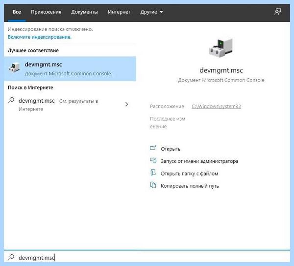
Task: Click the search box magnifier icon
Action: (11, 257)
